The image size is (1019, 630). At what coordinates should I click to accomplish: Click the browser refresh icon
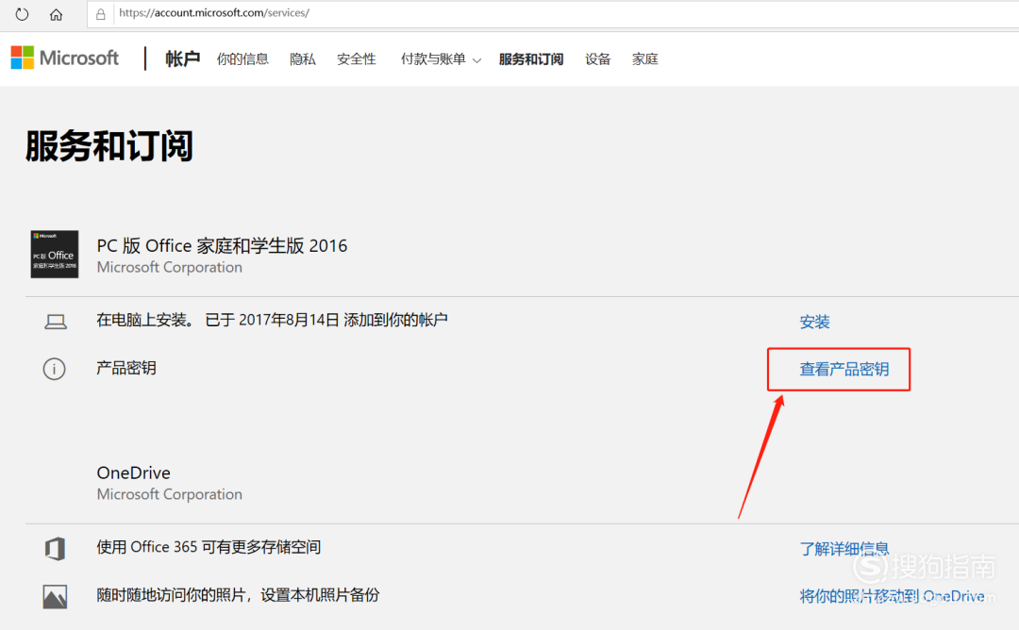(x=22, y=13)
